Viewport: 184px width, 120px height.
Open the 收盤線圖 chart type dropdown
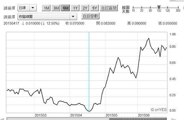[x=47, y=17]
